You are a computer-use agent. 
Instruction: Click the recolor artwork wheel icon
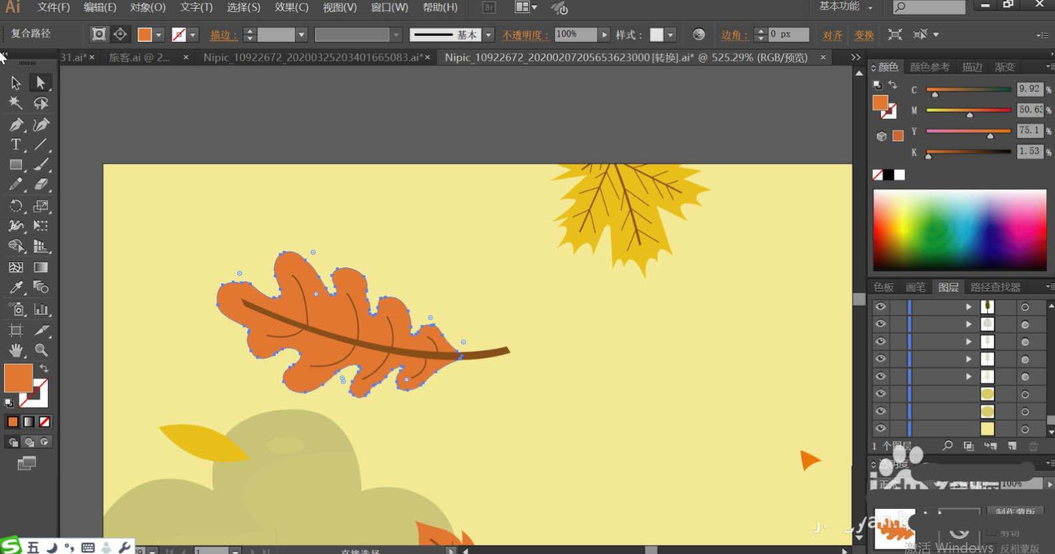[699, 35]
